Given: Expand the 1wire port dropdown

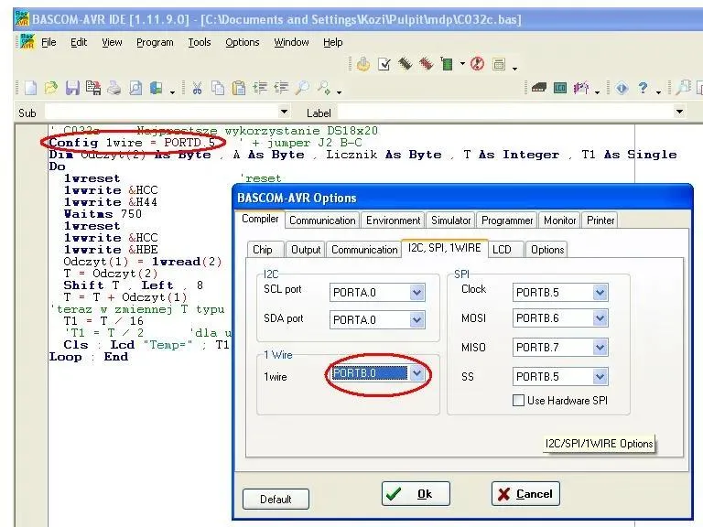Looking at the screenshot, I should click(x=416, y=374).
